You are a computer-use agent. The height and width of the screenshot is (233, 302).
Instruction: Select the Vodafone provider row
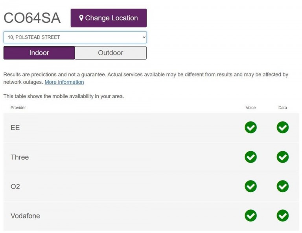[151, 216]
